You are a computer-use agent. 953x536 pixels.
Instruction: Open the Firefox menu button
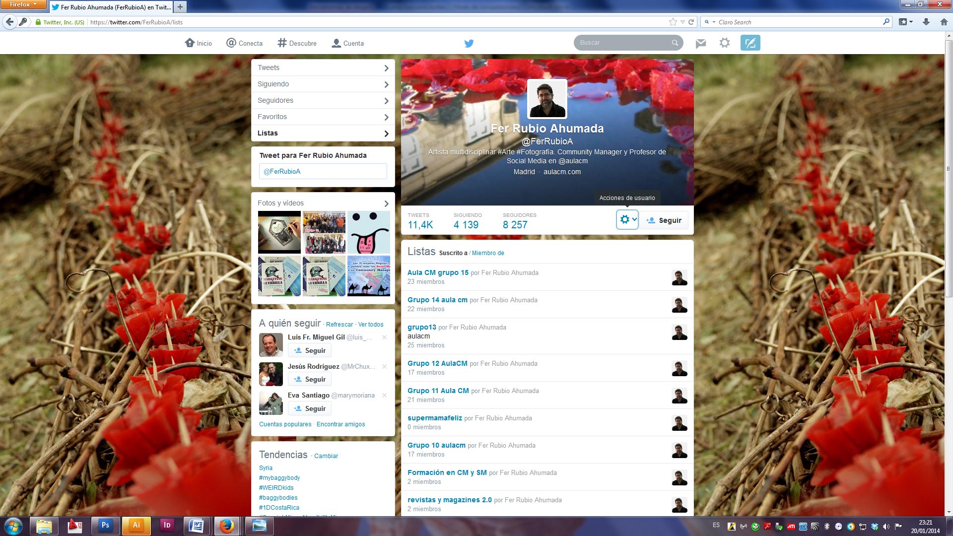click(x=23, y=4)
